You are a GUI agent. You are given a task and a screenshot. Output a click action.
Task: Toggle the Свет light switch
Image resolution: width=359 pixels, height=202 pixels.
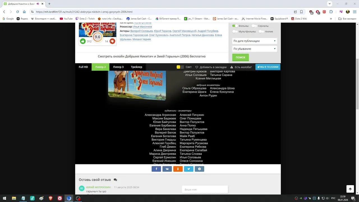pos(180,67)
